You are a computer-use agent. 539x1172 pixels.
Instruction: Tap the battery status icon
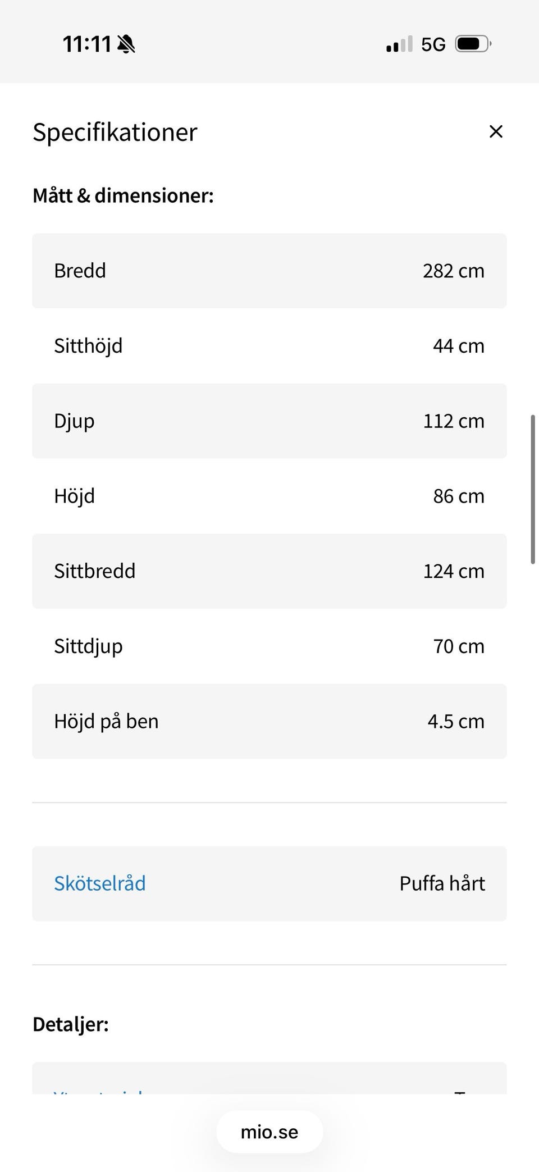[x=473, y=44]
